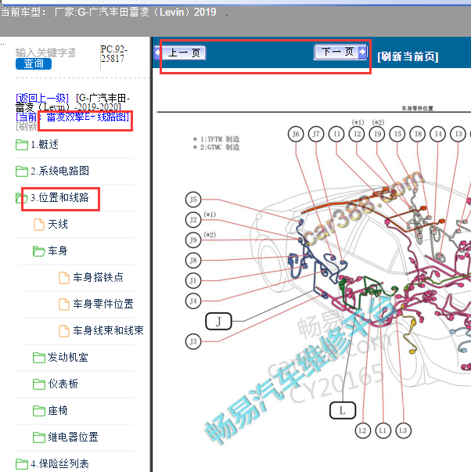Image resolution: width=471 pixels, height=472 pixels.
Task: Click connector label J2 in diagram
Action: (193, 220)
